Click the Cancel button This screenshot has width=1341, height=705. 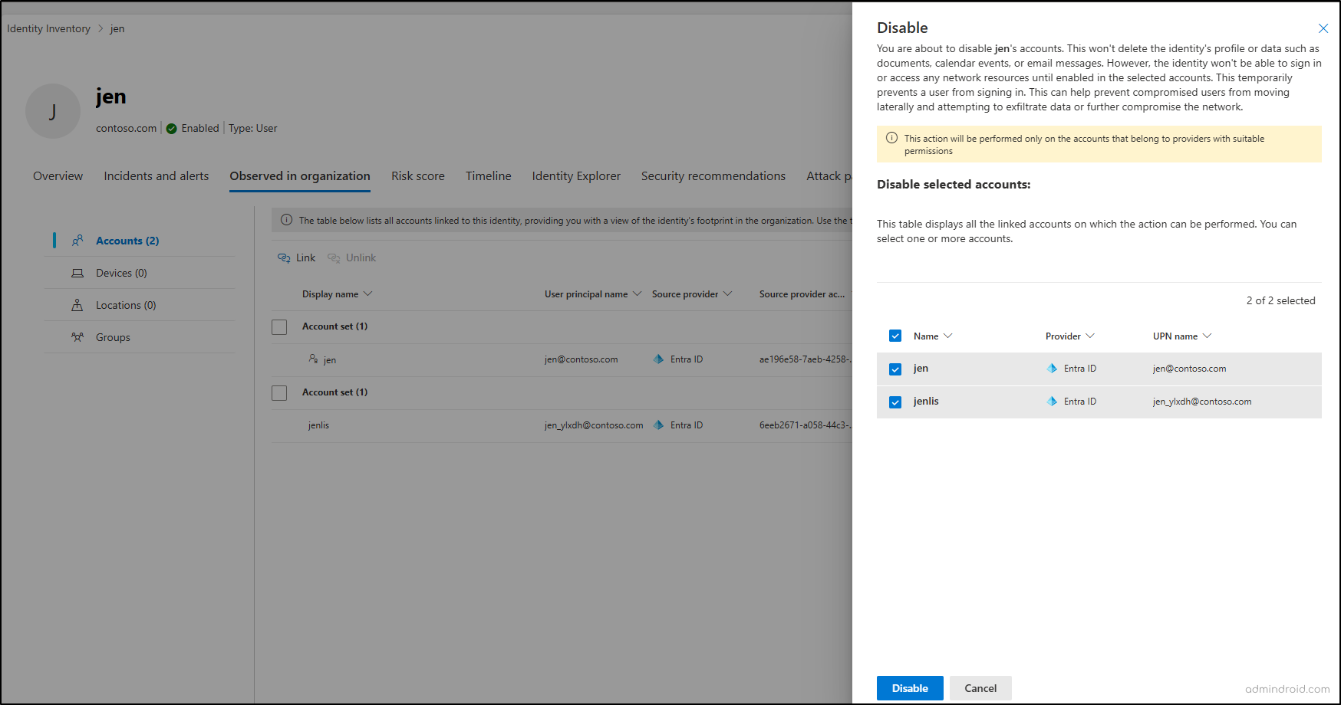pos(980,688)
